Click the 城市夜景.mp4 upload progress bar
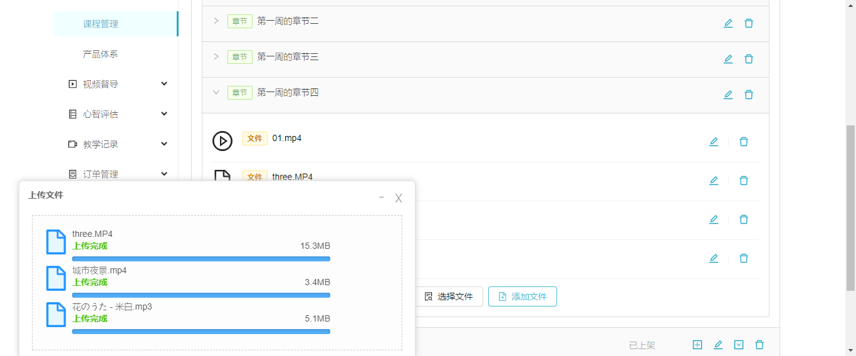Screen dimensions: 856x356 (201, 295)
